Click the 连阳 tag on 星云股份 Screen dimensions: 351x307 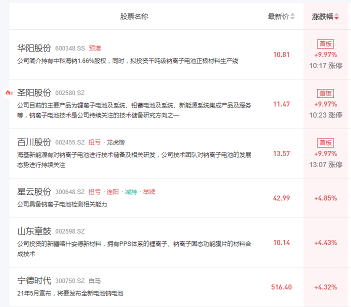[112, 192]
